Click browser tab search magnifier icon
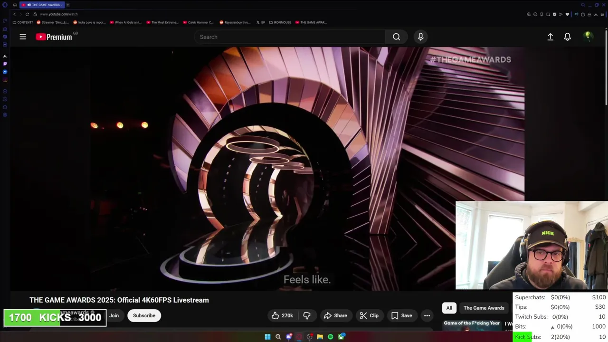 [x=583, y=5]
